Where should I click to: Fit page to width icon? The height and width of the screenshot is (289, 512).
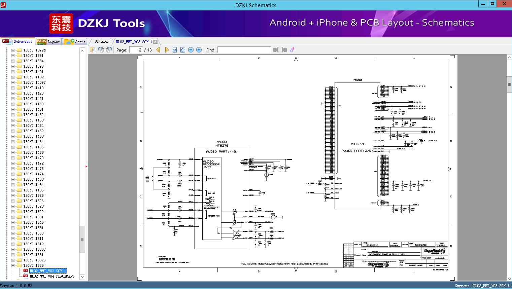click(175, 50)
